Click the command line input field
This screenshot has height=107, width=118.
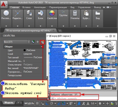pyautogui.click(x=74, y=98)
